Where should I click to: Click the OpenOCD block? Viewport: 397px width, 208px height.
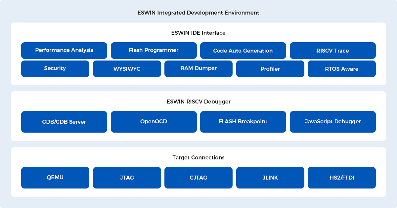154,122
